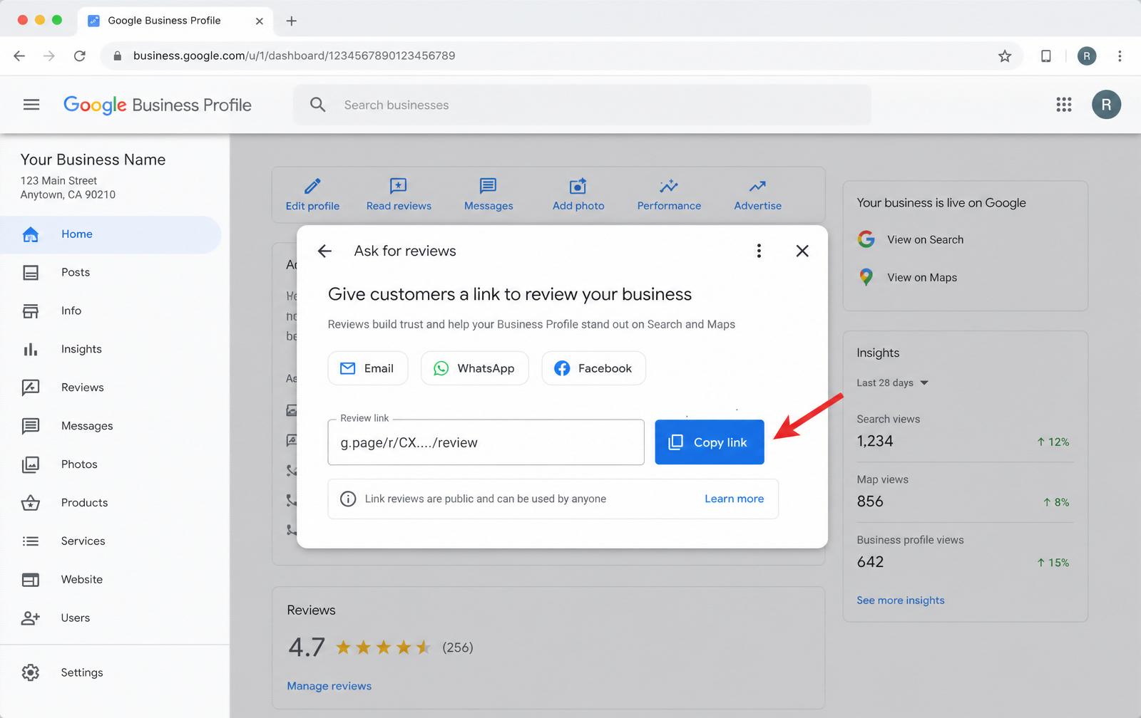Click Edit profile pencil icon

tap(312, 186)
